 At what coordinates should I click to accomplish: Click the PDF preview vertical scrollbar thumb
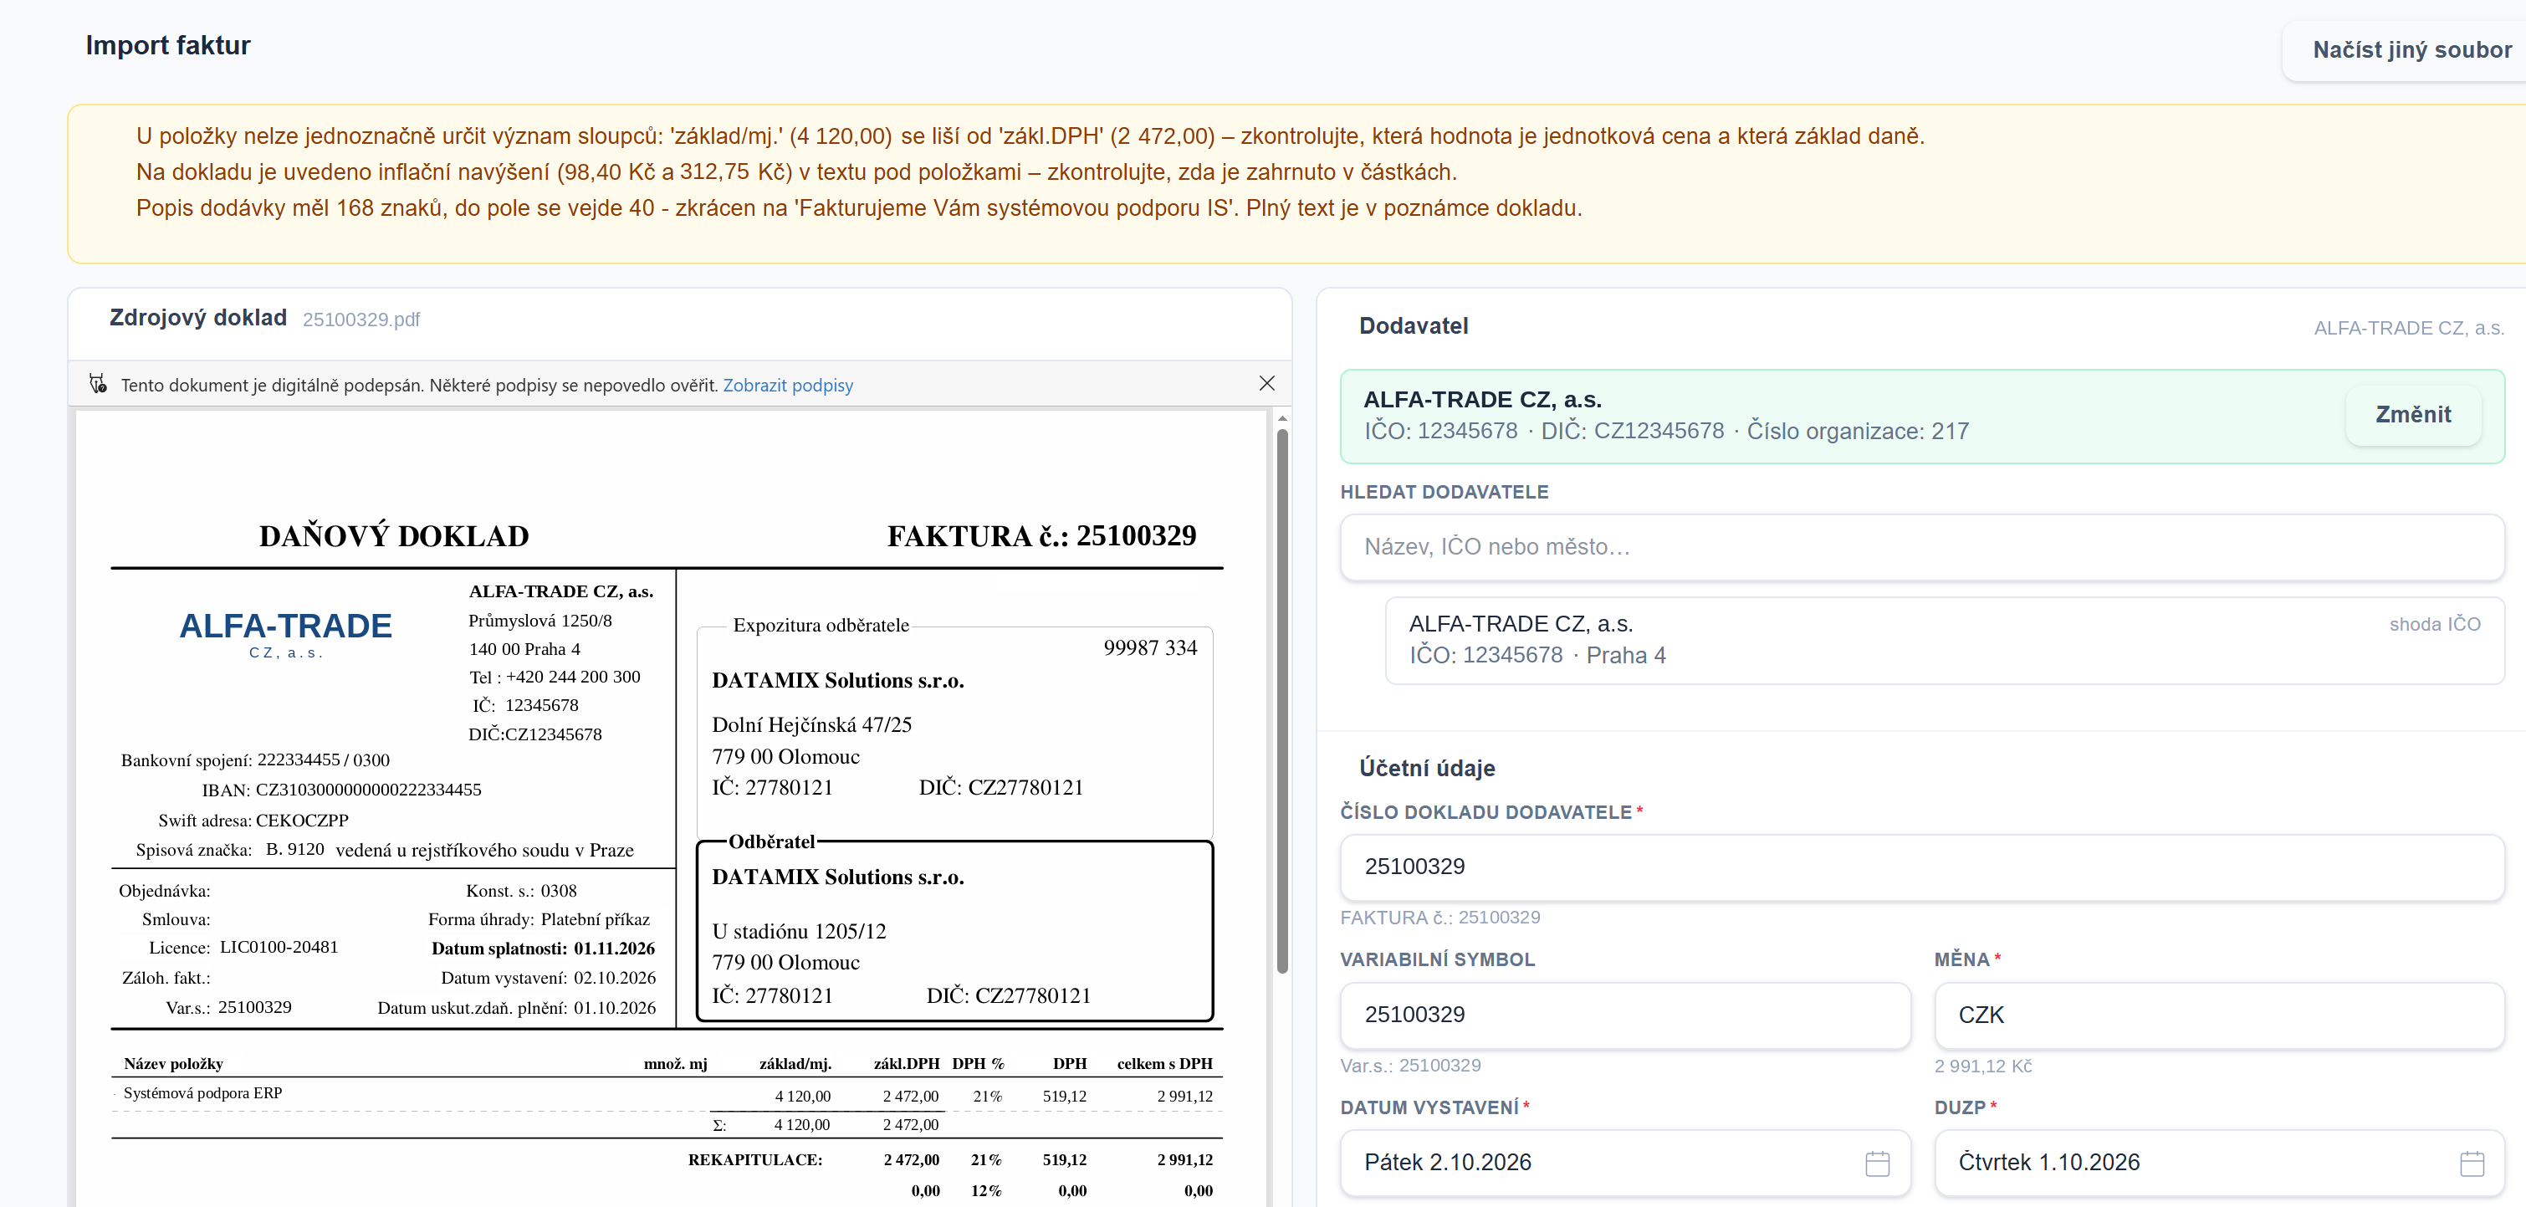click(x=1281, y=701)
